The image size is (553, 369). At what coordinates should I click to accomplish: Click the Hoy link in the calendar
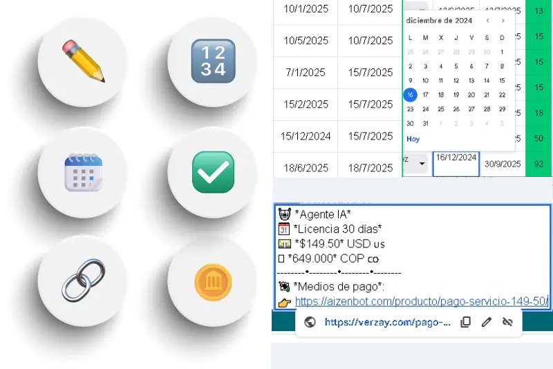413,139
